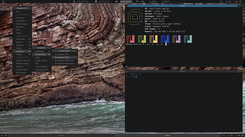245x137 pixels.
Task: Click the blue color block in neofetch output
Action: point(165,39)
